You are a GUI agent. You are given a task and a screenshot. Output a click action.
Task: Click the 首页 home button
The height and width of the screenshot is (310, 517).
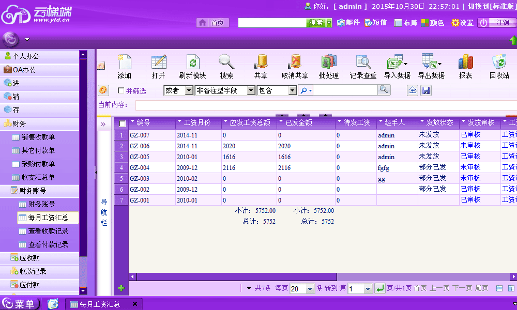[212, 23]
